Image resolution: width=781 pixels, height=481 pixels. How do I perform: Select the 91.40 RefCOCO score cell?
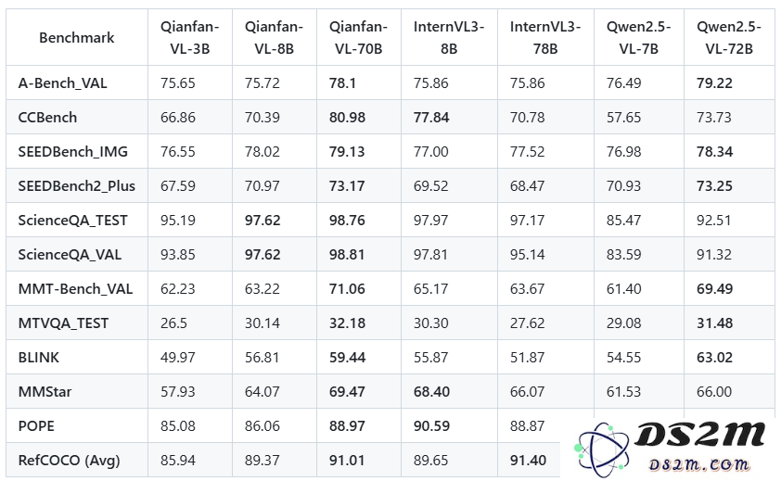[529, 460]
